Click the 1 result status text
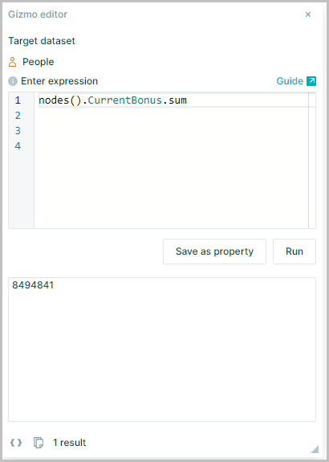Image resolution: width=329 pixels, height=462 pixels. pos(69,443)
